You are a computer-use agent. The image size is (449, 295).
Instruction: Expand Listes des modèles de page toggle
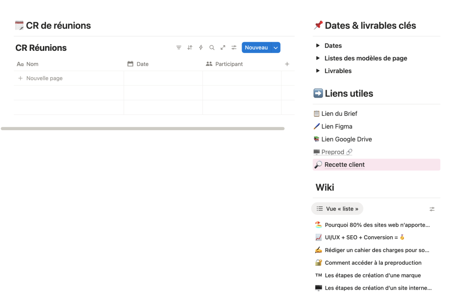(x=318, y=58)
